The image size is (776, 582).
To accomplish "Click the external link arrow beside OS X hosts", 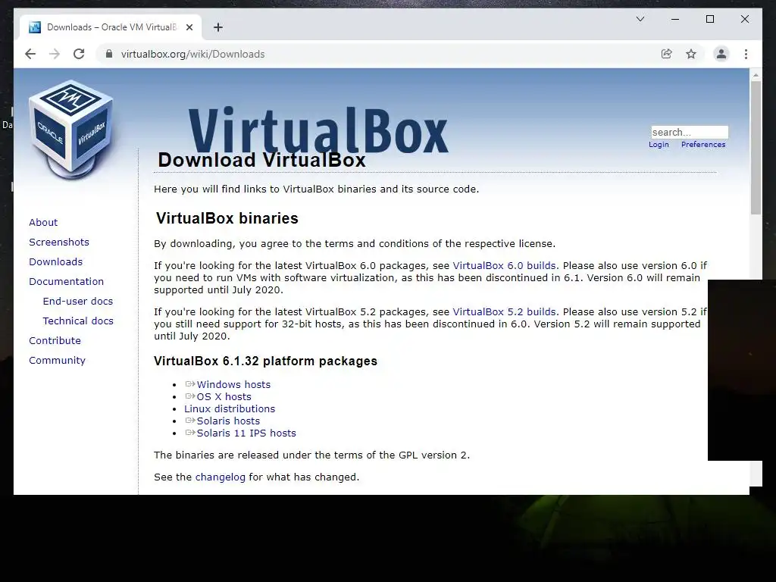I will 190,396.
